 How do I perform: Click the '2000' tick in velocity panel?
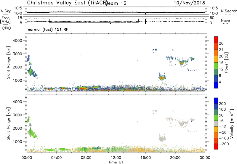click(17, 128)
